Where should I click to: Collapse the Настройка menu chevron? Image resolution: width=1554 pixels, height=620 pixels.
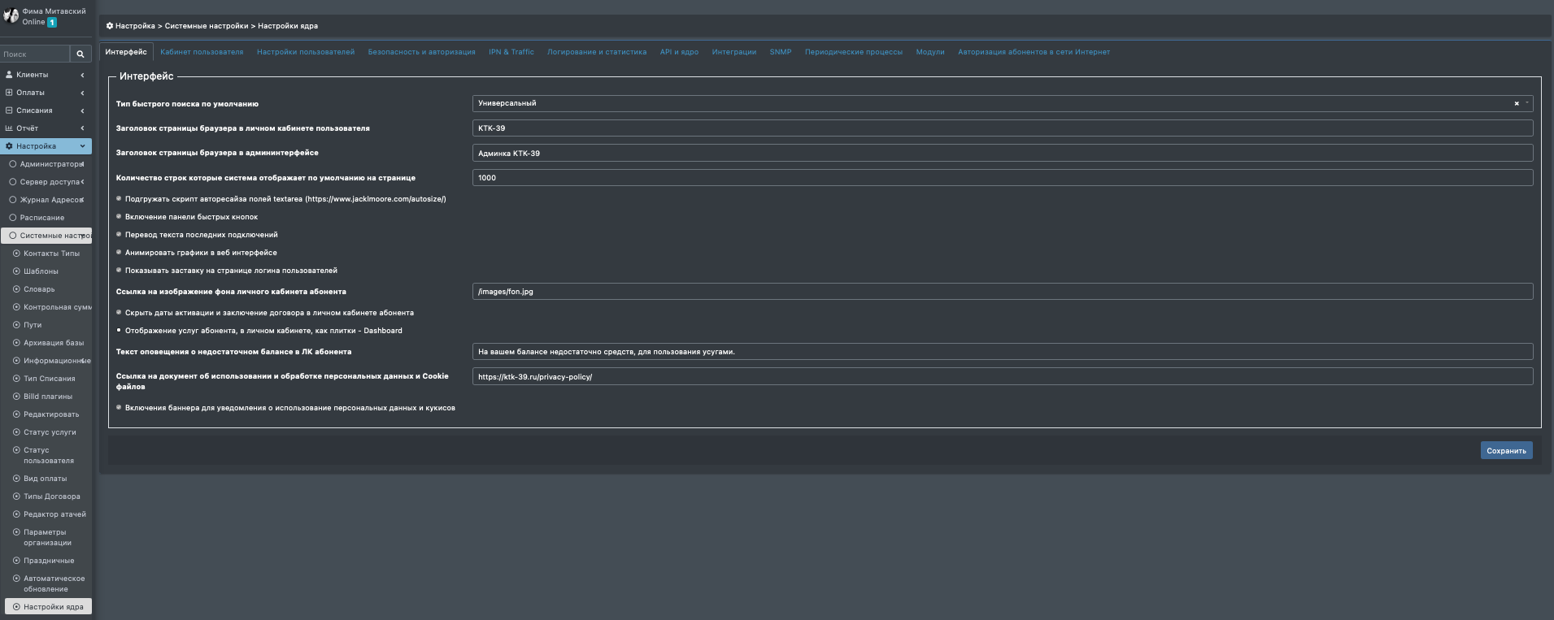82,146
